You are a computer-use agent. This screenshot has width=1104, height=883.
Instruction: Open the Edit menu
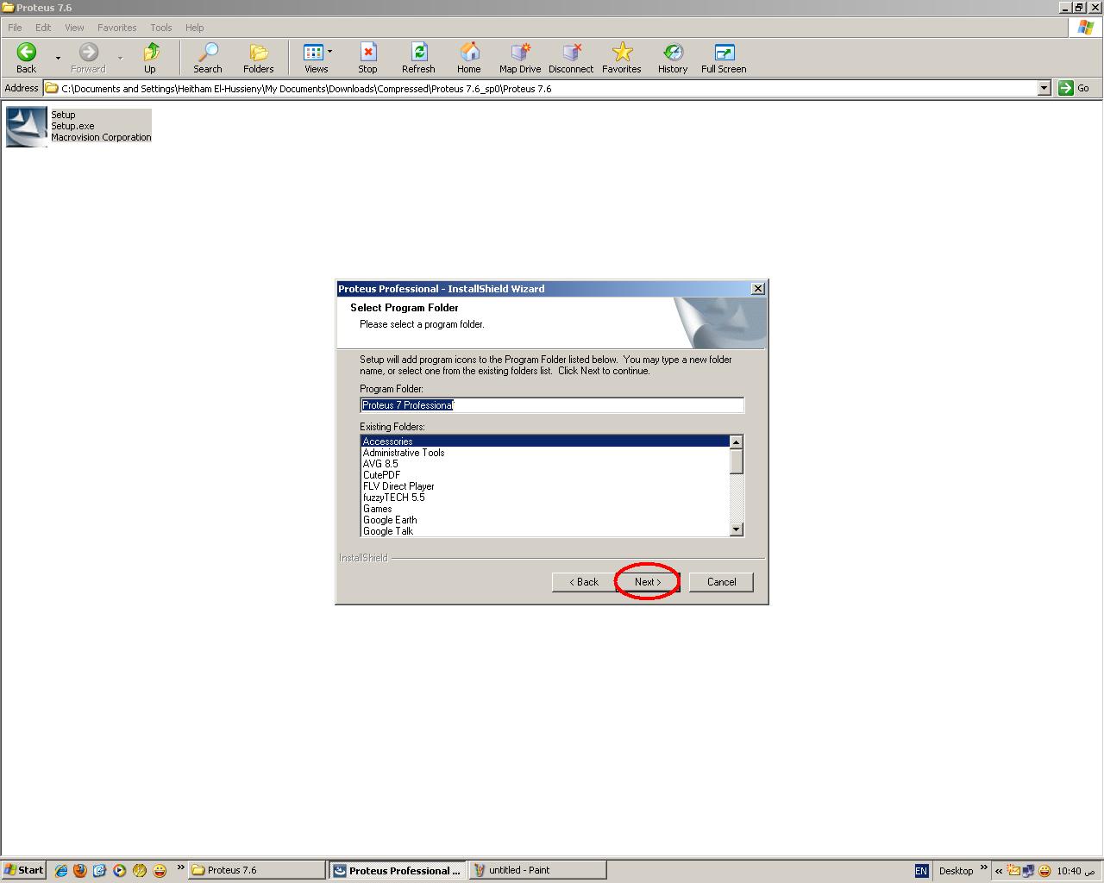(x=43, y=28)
